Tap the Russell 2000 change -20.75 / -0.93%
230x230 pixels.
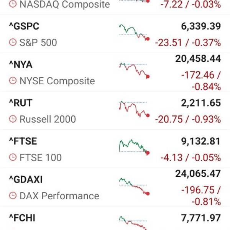(x=188, y=119)
